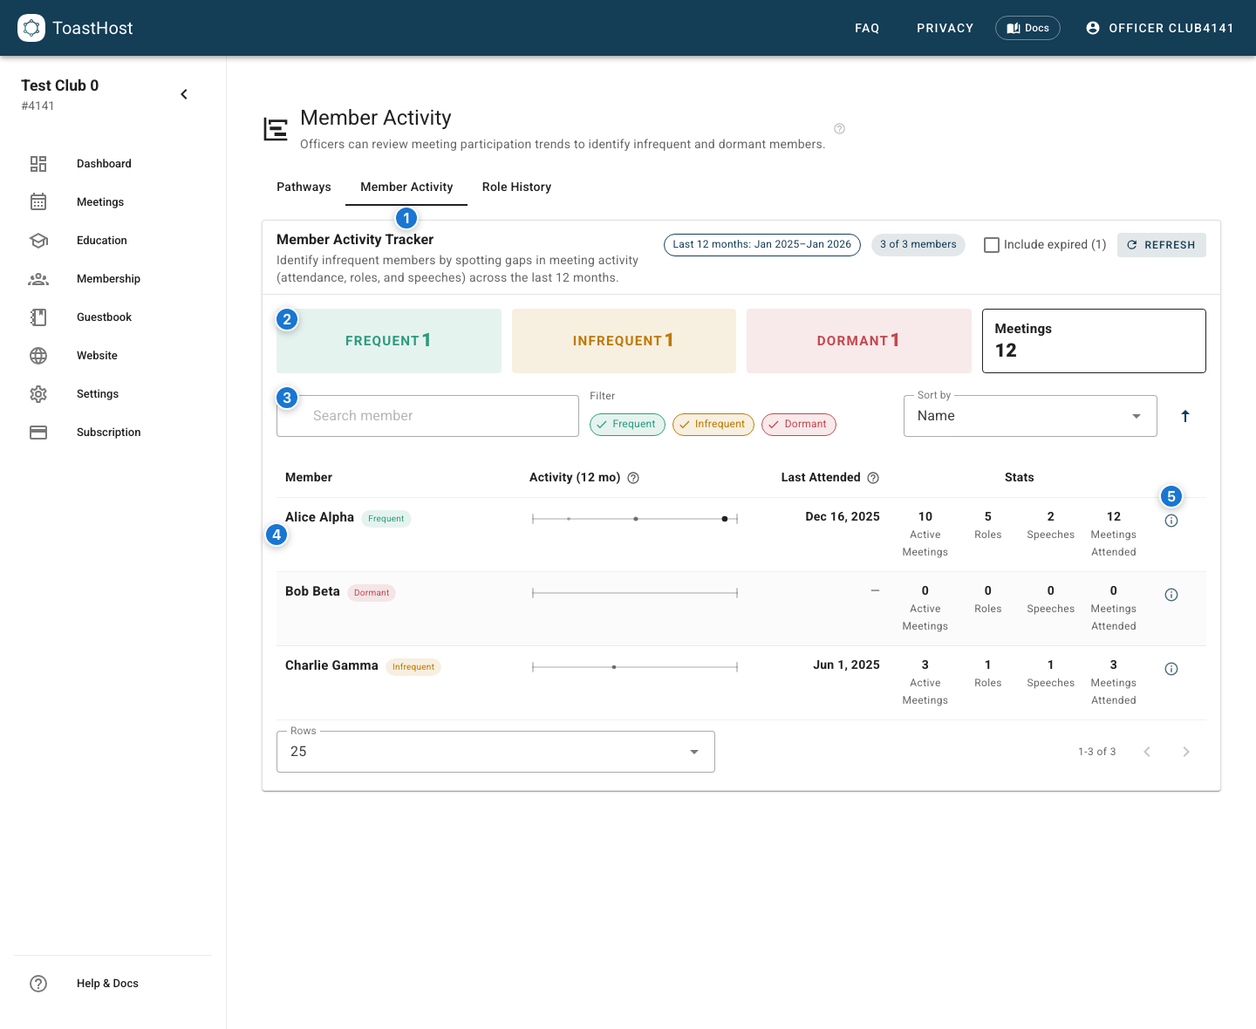This screenshot has width=1256, height=1029.
Task: Switch to the Role History tab
Action: (x=516, y=187)
